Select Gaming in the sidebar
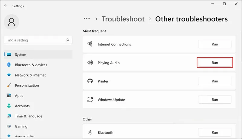The height and width of the screenshot is (139, 242). pyautogui.click(x=38, y=126)
